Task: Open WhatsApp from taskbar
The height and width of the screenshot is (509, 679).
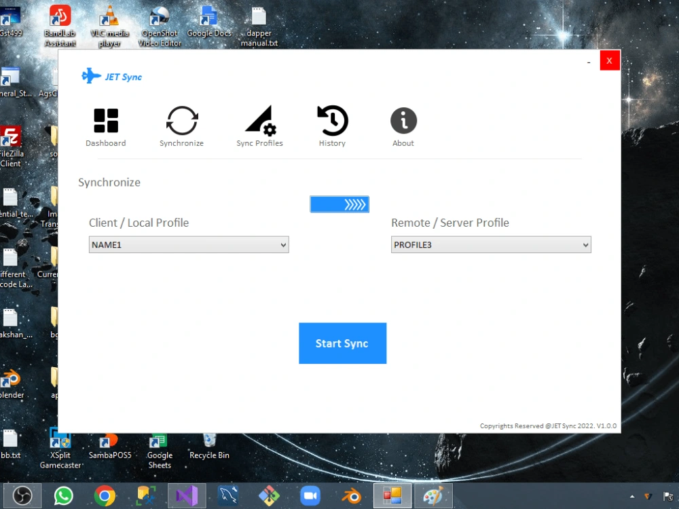Action: 64,495
